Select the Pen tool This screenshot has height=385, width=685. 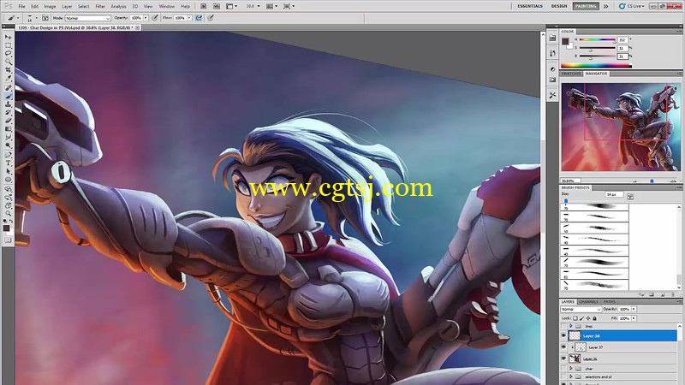8,155
